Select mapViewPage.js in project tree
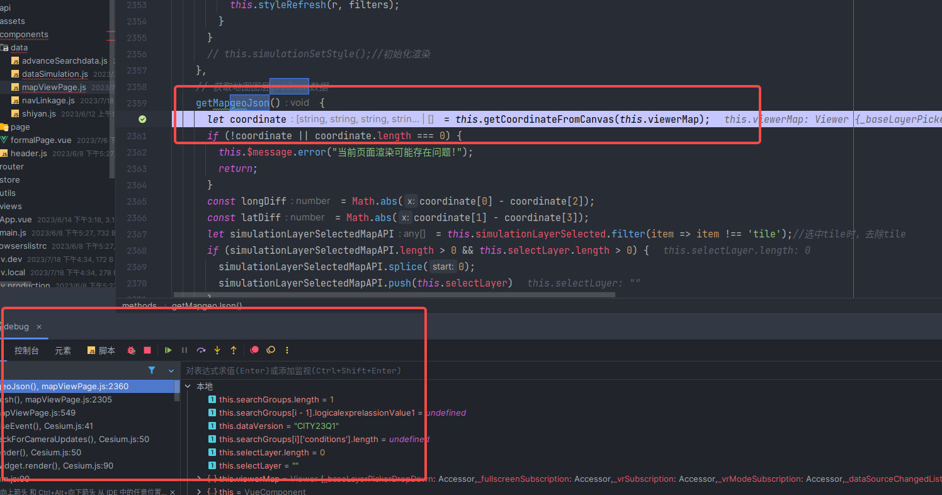Image resolution: width=942 pixels, height=495 pixels. (x=54, y=88)
